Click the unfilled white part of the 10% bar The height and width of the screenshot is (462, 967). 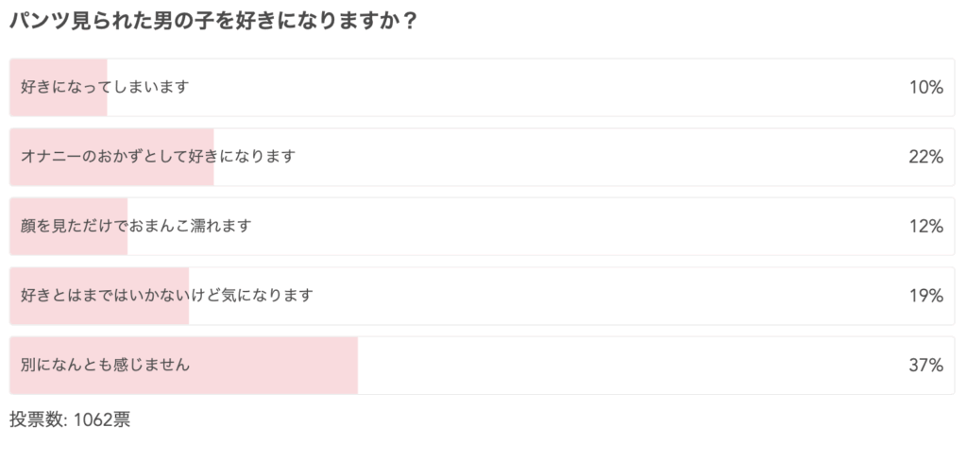pyautogui.click(x=531, y=87)
